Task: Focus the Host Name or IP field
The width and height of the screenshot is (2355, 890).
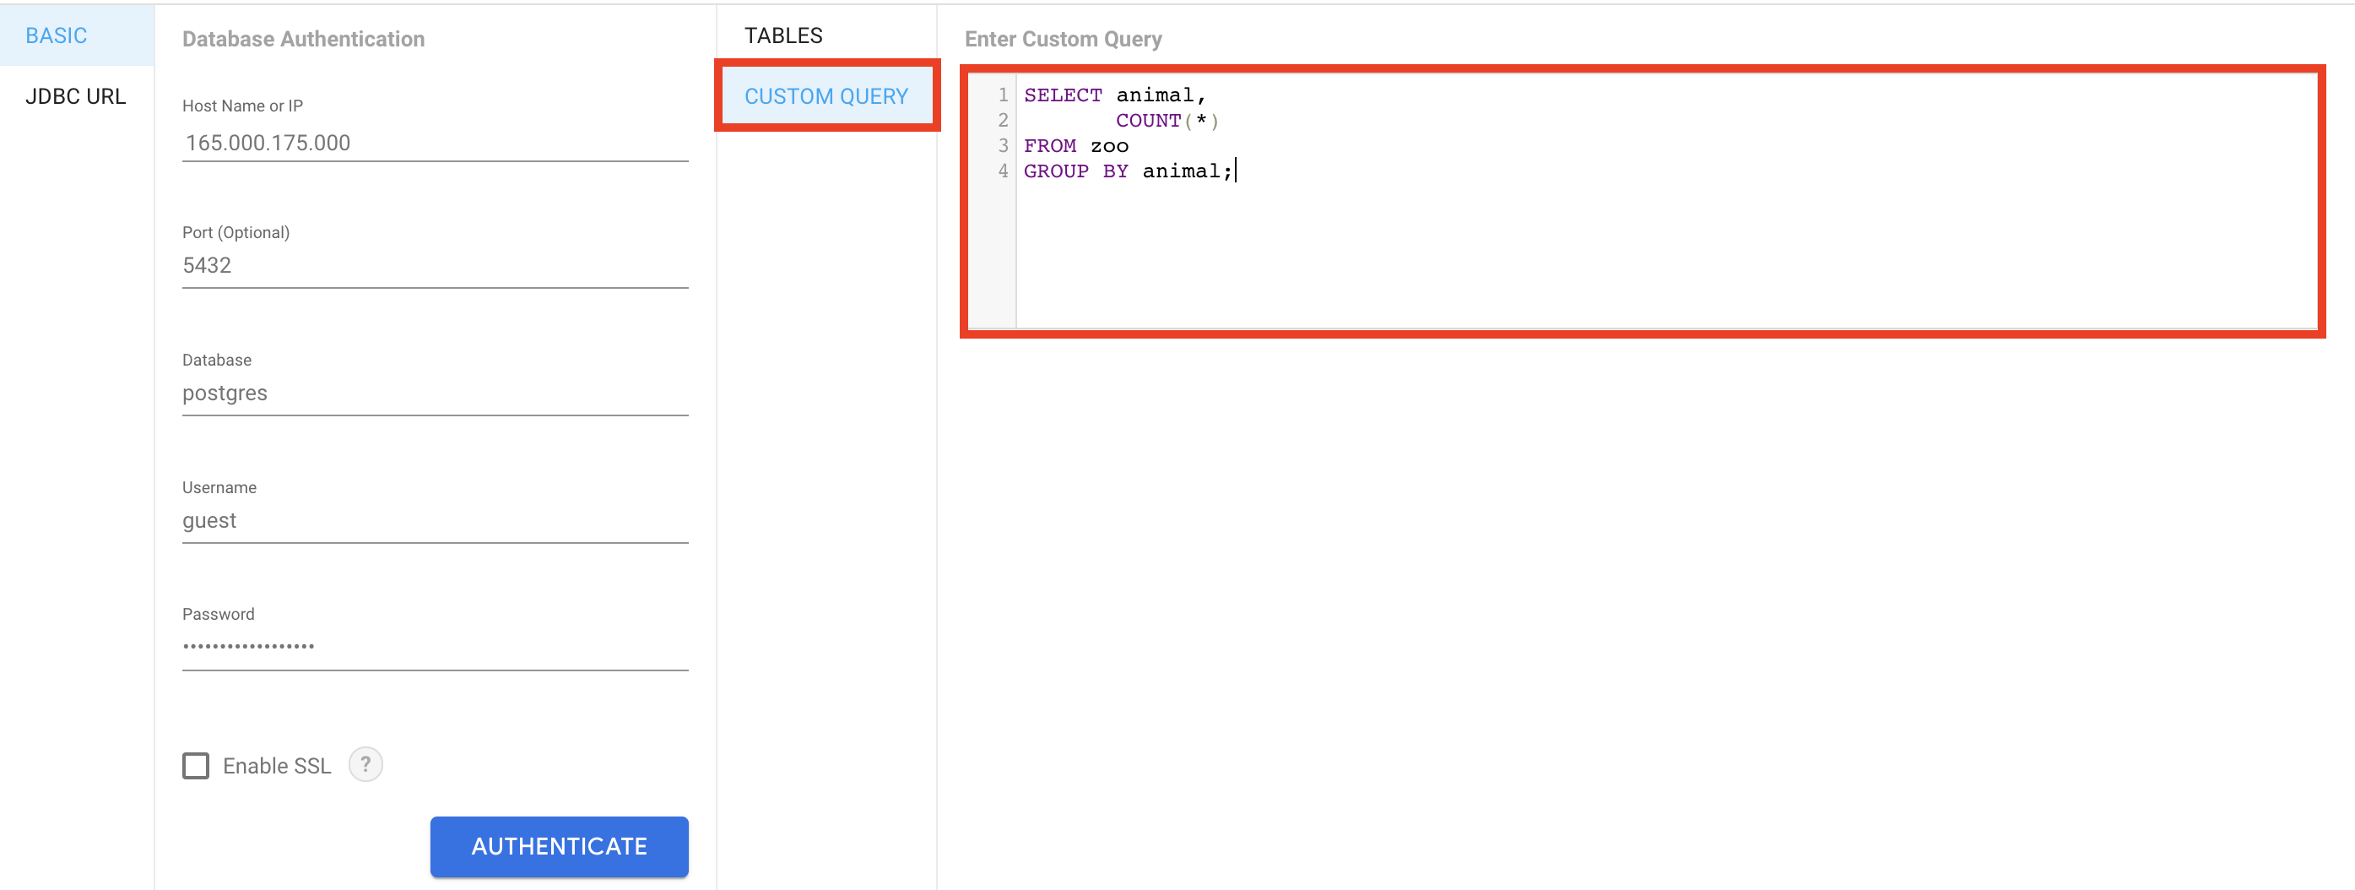Action: (x=434, y=143)
